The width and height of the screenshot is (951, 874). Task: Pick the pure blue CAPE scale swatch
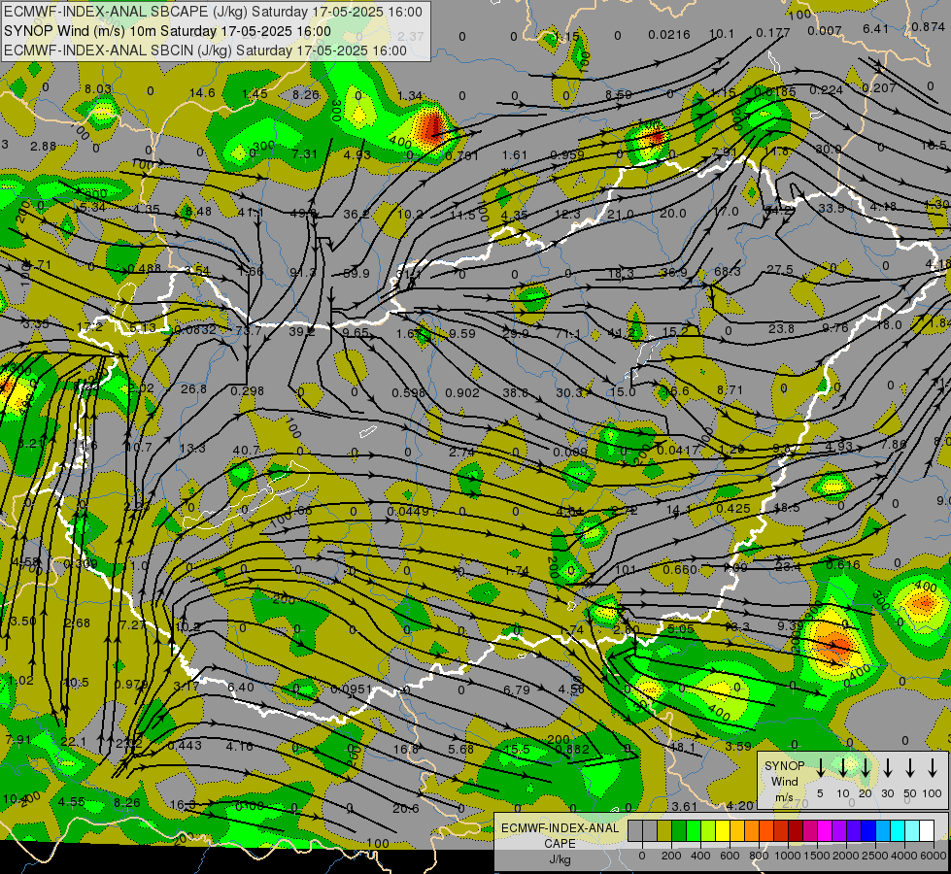867,830
